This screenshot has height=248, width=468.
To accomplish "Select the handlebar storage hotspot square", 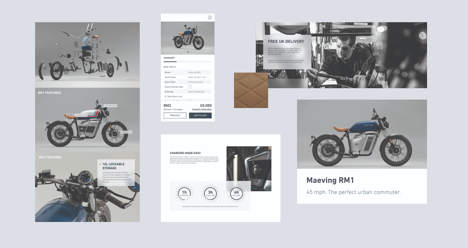I will [99, 107].
